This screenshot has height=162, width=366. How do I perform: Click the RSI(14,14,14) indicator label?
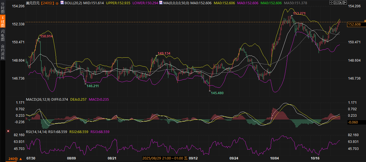click(36, 132)
